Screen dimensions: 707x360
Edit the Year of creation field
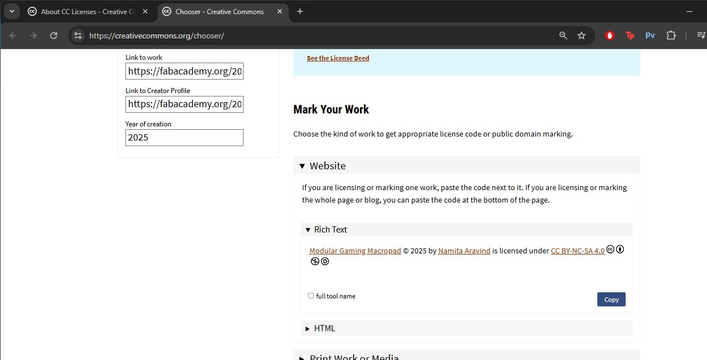(184, 138)
